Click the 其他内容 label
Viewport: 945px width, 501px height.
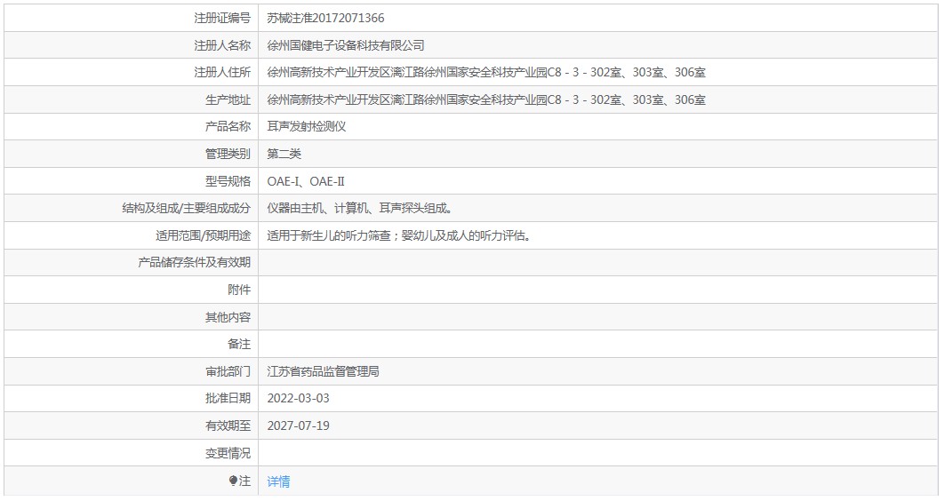pos(228,317)
